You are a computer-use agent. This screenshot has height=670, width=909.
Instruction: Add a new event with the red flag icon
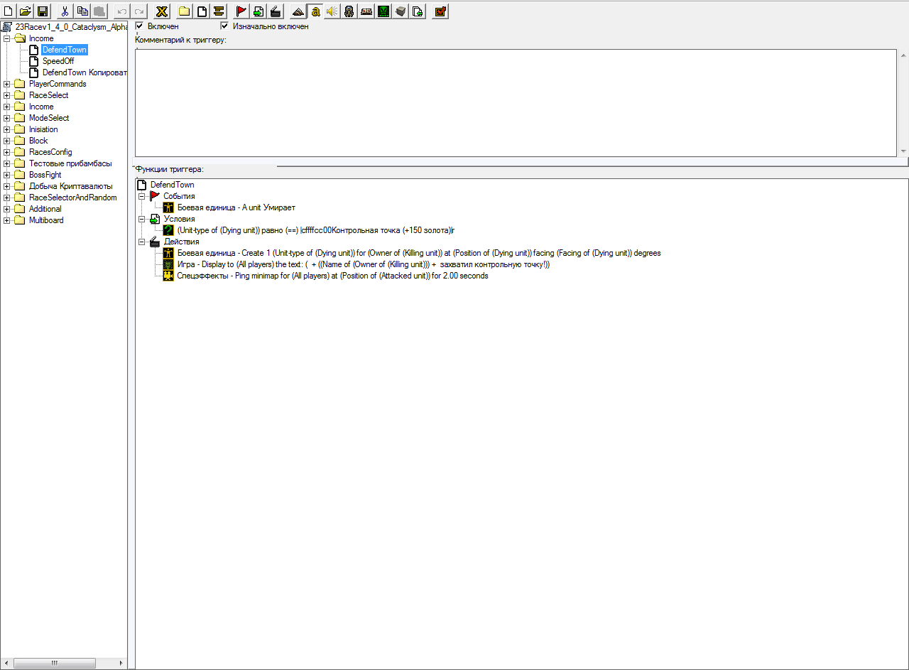[x=241, y=11]
